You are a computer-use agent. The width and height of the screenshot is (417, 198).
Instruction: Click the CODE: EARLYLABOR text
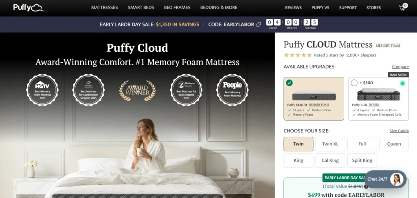click(x=231, y=24)
